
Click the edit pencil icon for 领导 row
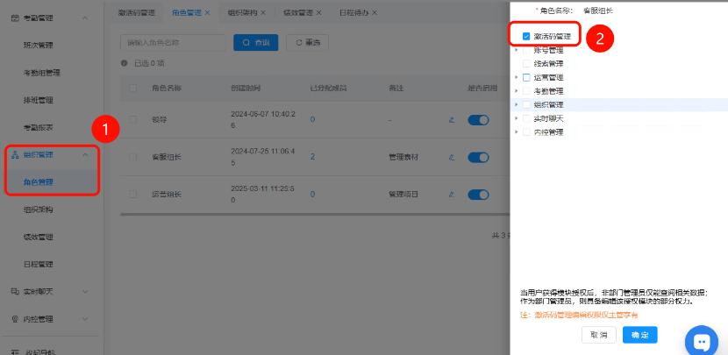[x=452, y=120]
